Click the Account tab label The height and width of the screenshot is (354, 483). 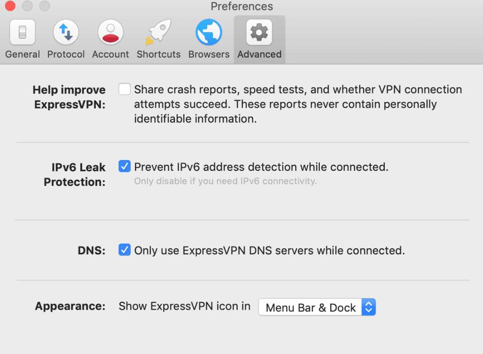pos(110,54)
